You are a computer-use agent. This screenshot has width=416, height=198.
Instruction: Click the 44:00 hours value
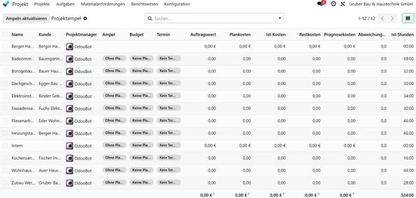click(x=408, y=171)
